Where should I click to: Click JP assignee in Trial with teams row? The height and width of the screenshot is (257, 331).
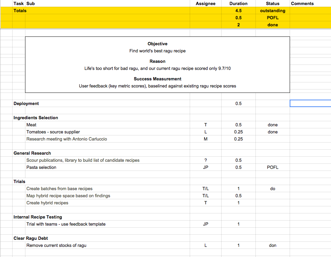[x=205, y=224]
